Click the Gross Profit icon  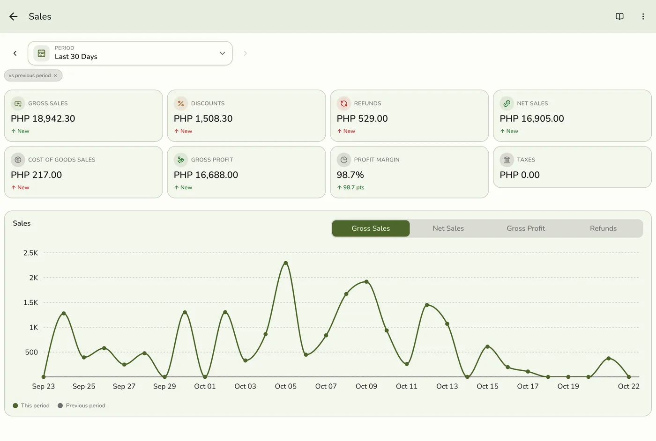pos(181,160)
